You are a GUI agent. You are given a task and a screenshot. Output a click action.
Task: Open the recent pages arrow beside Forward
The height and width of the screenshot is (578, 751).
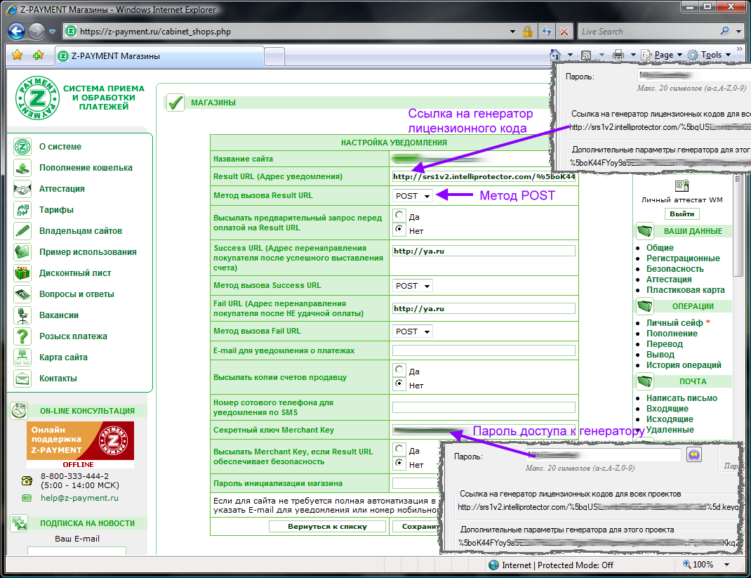(x=52, y=32)
